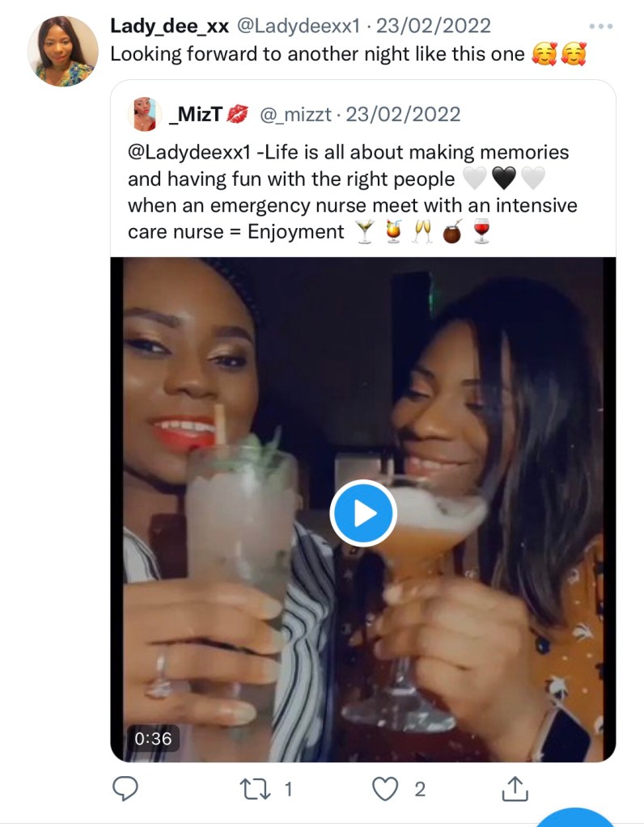Screen dimensions: 644x827
Task: Open the three-dot more options menu
Action: (601, 27)
